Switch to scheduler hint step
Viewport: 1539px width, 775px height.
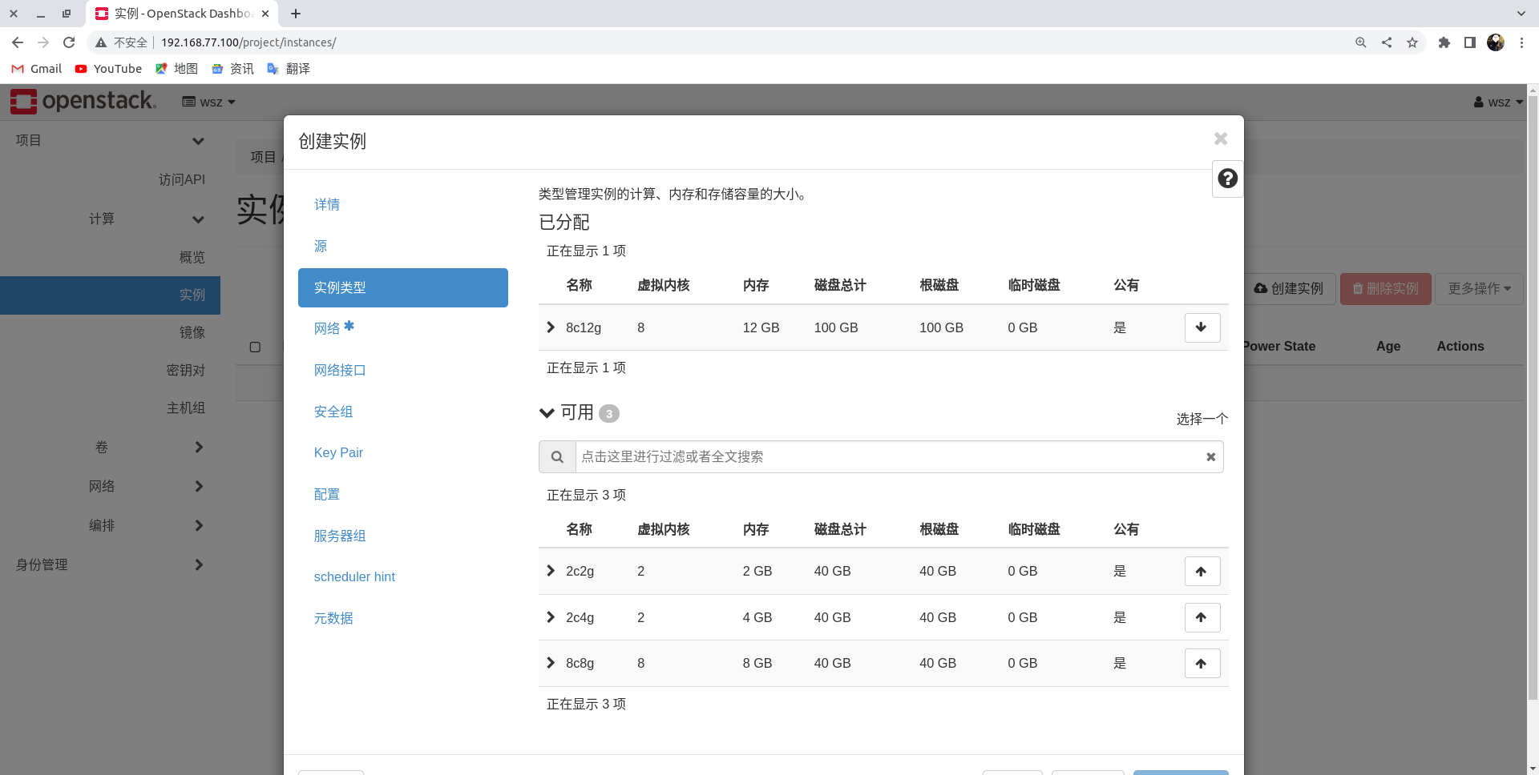(x=354, y=577)
